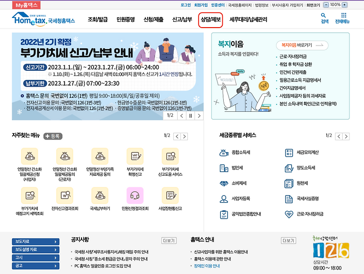
Task: Click the 인증센터 link
Action: pyautogui.click(x=218, y=5)
